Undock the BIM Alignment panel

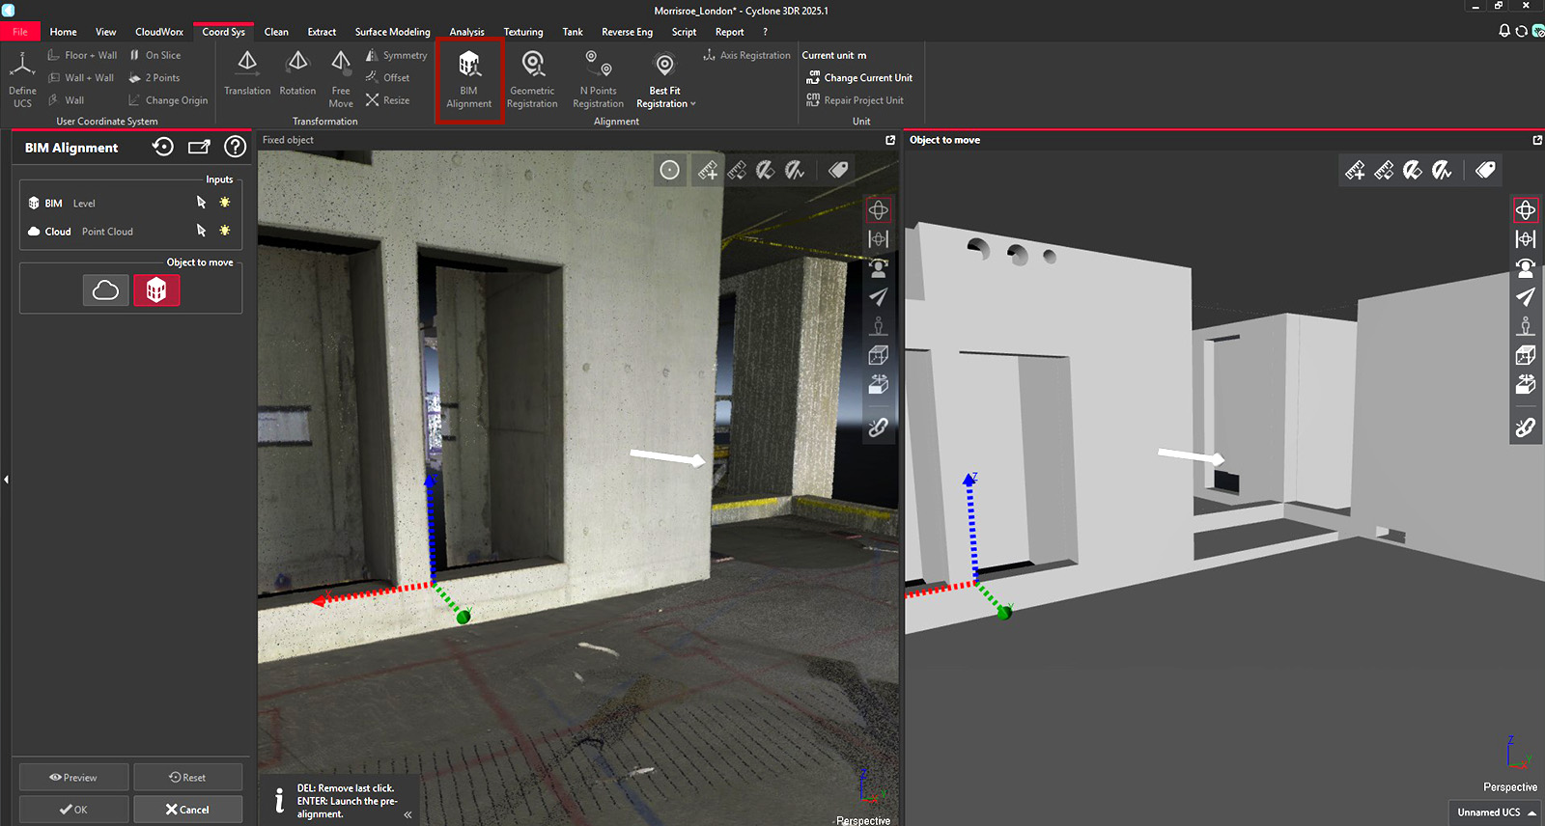(x=199, y=147)
